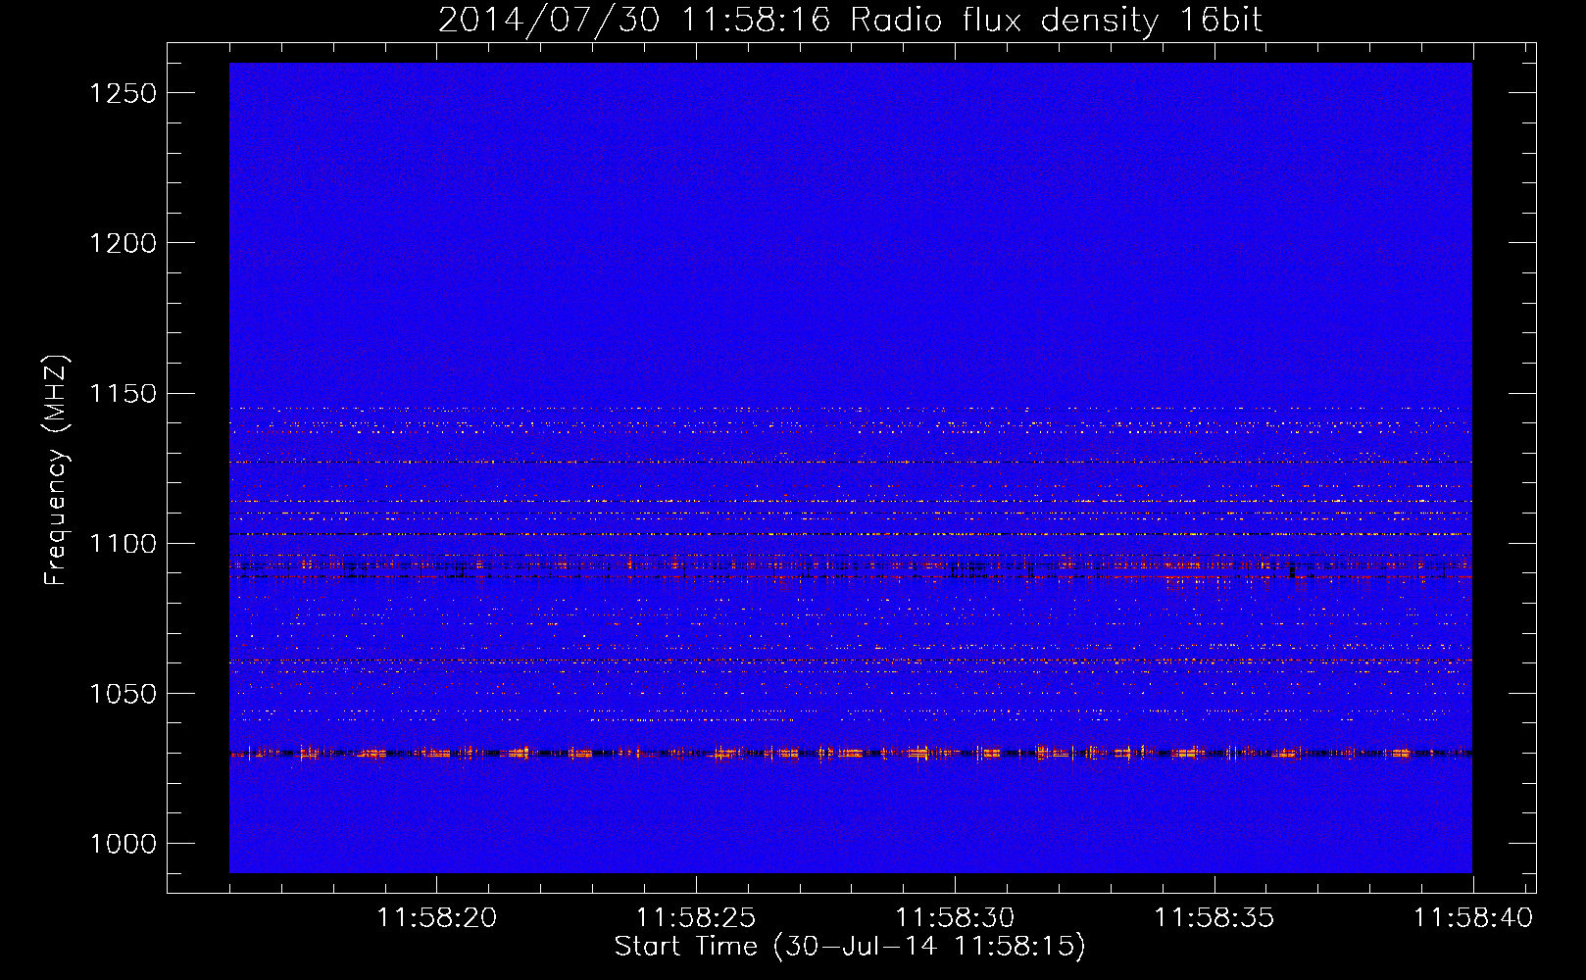Click the 1200 frequency tick label
Image resolution: width=1586 pixels, height=980 pixels.
(x=123, y=243)
